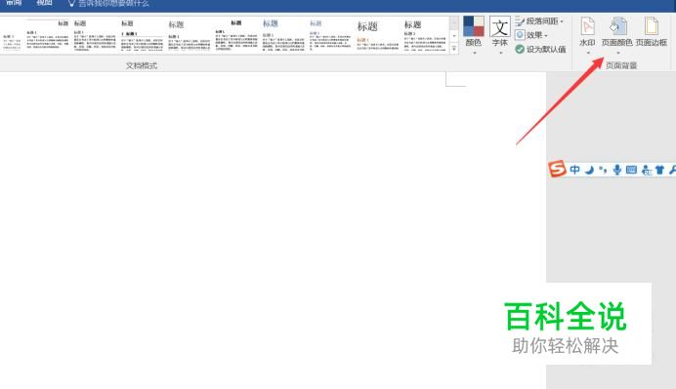Expand the 段落间距 paragraph spacing dropdown
This screenshot has width=676, height=389.
pos(539,21)
